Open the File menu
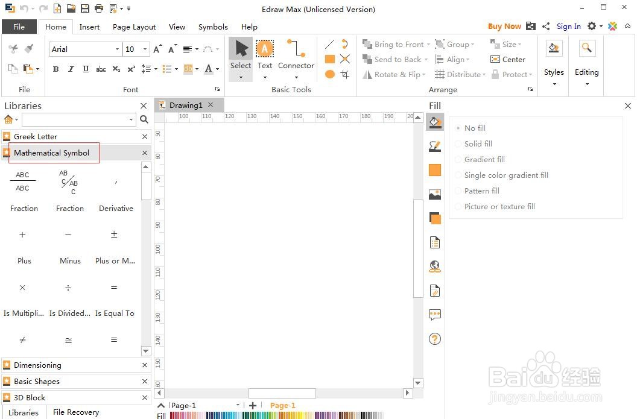This screenshot has width=637, height=419. [19, 27]
